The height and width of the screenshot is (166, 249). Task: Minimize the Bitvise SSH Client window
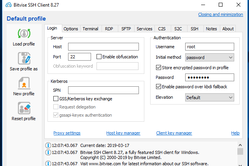click(x=203, y=5)
